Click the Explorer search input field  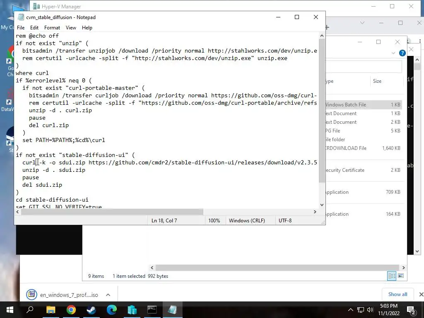(x=364, y=67)
